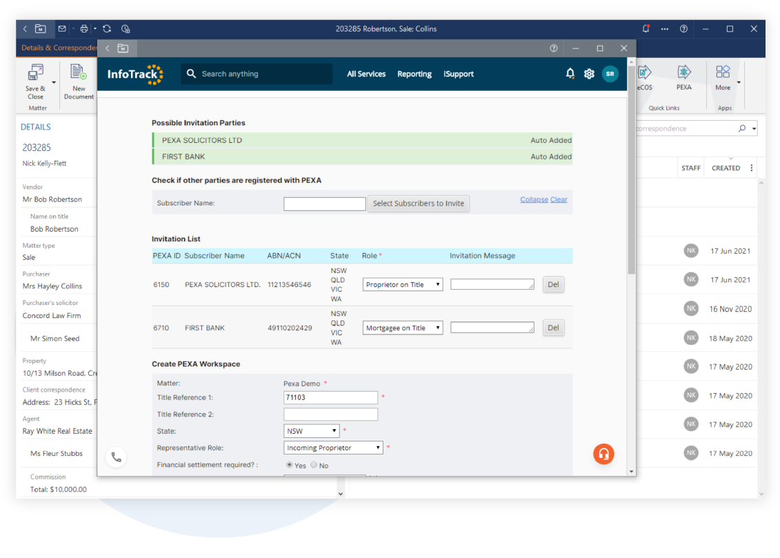Open the Details & Correspondence tab

click(x=59, y=48)
